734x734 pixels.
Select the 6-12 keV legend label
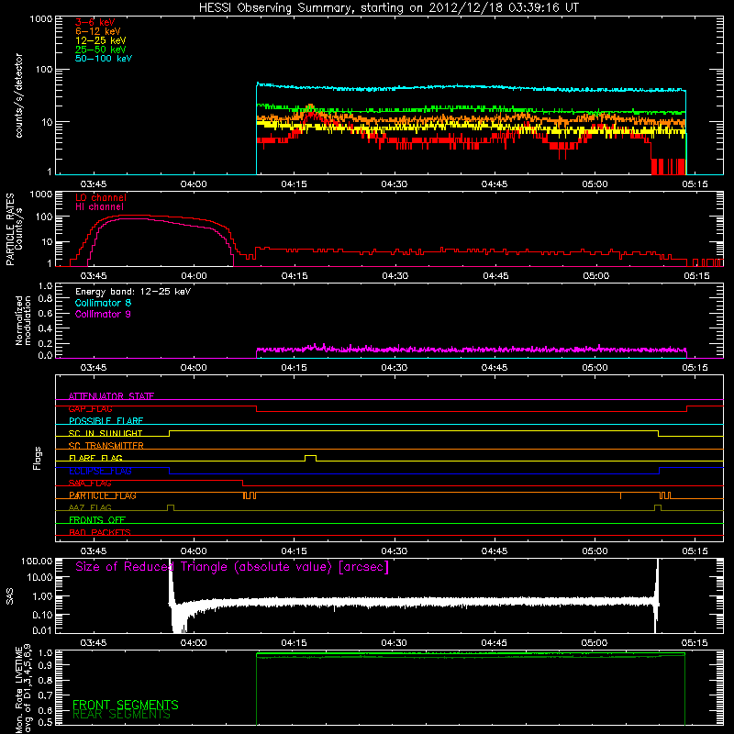pos(98,31)
